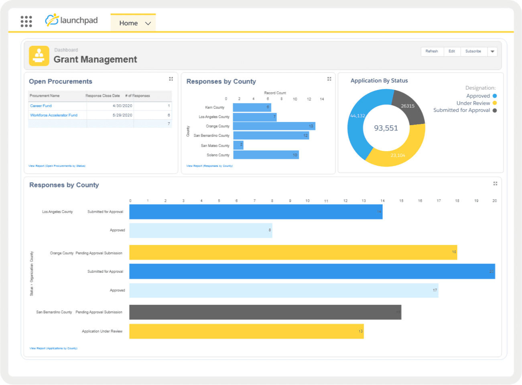
Task: Expand the top Responses by County widget
Action: pyautogui.click(x=329, y=79)
